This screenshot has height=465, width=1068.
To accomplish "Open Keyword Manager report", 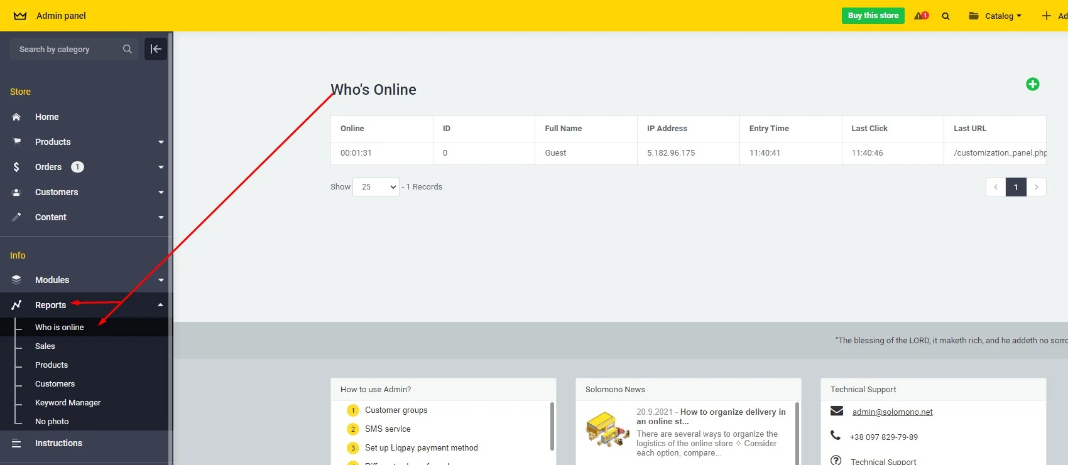I will coord(68,402).
